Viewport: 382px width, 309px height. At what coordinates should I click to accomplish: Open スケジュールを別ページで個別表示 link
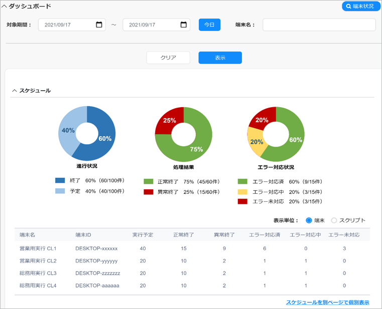[x=328, y=302]
